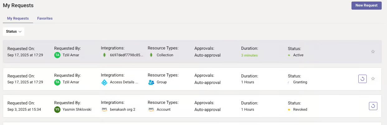Viewport: 387px width, 125px height.
Task: Favorite the Active Collection request star
Action: [x=373, y=52]
